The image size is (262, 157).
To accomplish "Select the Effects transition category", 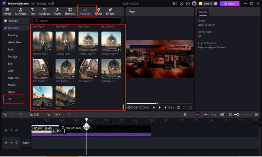I will point(12,92).
